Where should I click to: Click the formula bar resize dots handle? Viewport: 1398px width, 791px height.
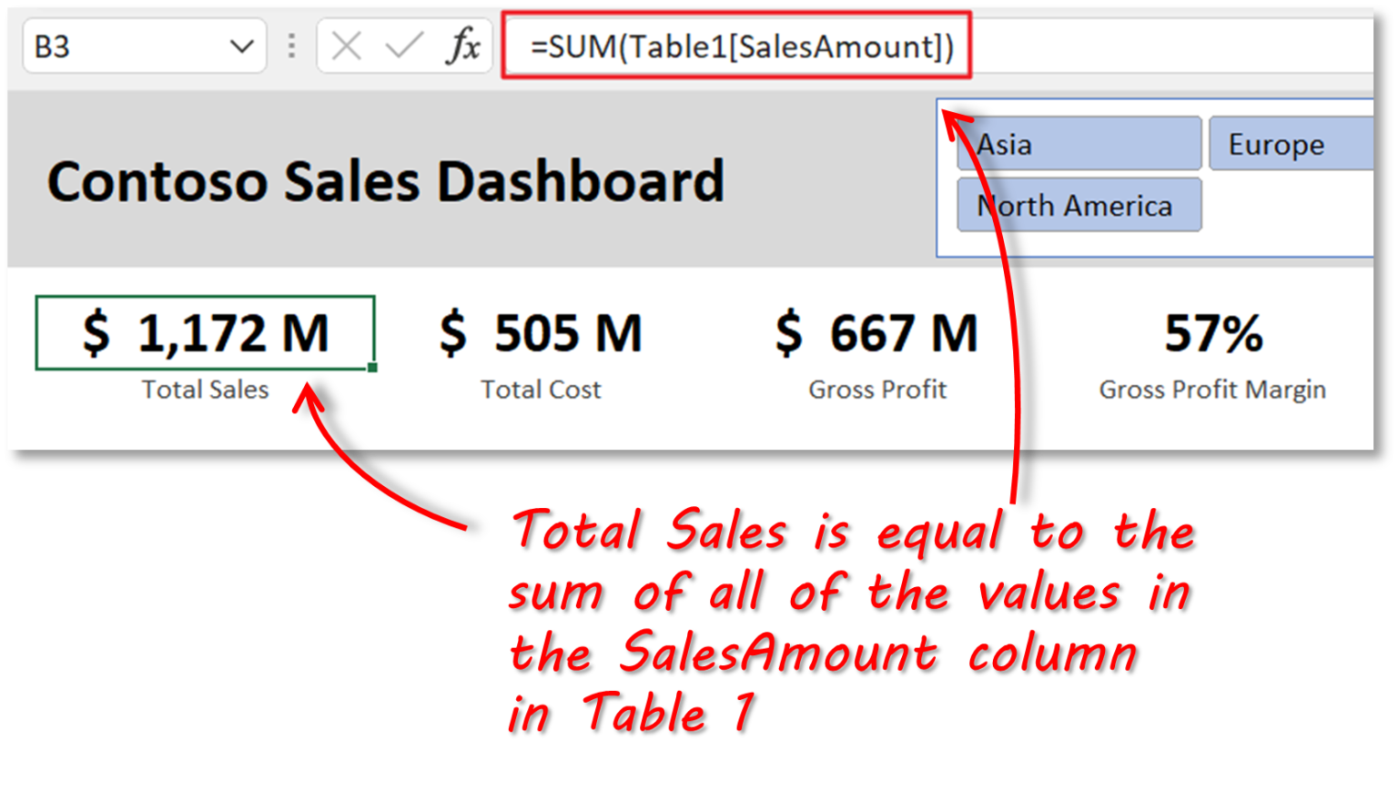(291, 46)
